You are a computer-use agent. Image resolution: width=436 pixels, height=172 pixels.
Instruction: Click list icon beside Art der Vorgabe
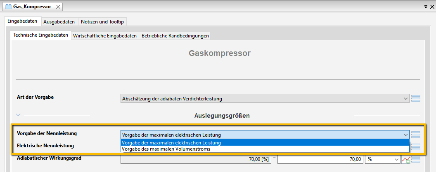415,98
